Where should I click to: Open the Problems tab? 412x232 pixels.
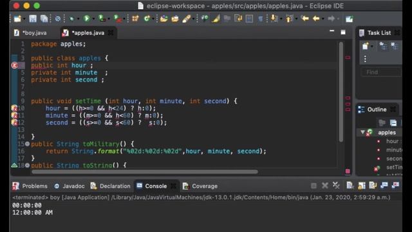[x=30, y=186]
